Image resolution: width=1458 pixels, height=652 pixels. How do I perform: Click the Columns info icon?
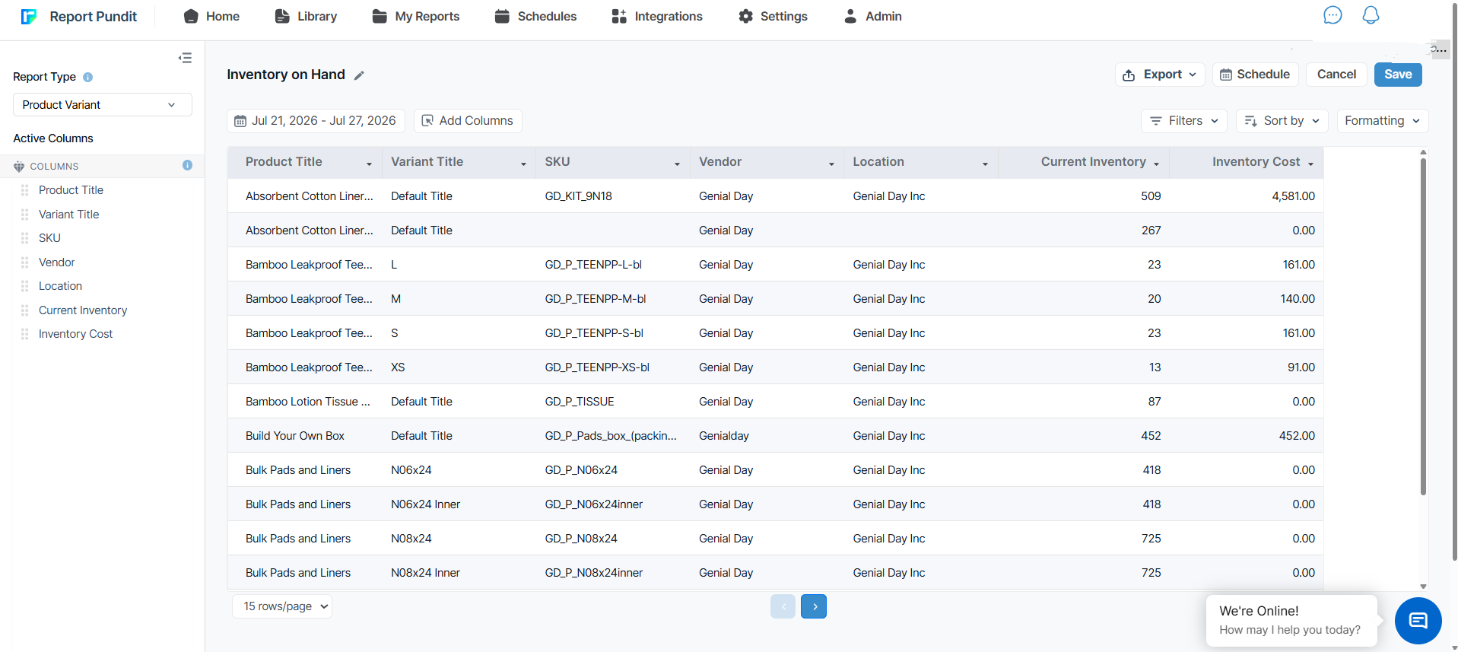pos(187,165)
